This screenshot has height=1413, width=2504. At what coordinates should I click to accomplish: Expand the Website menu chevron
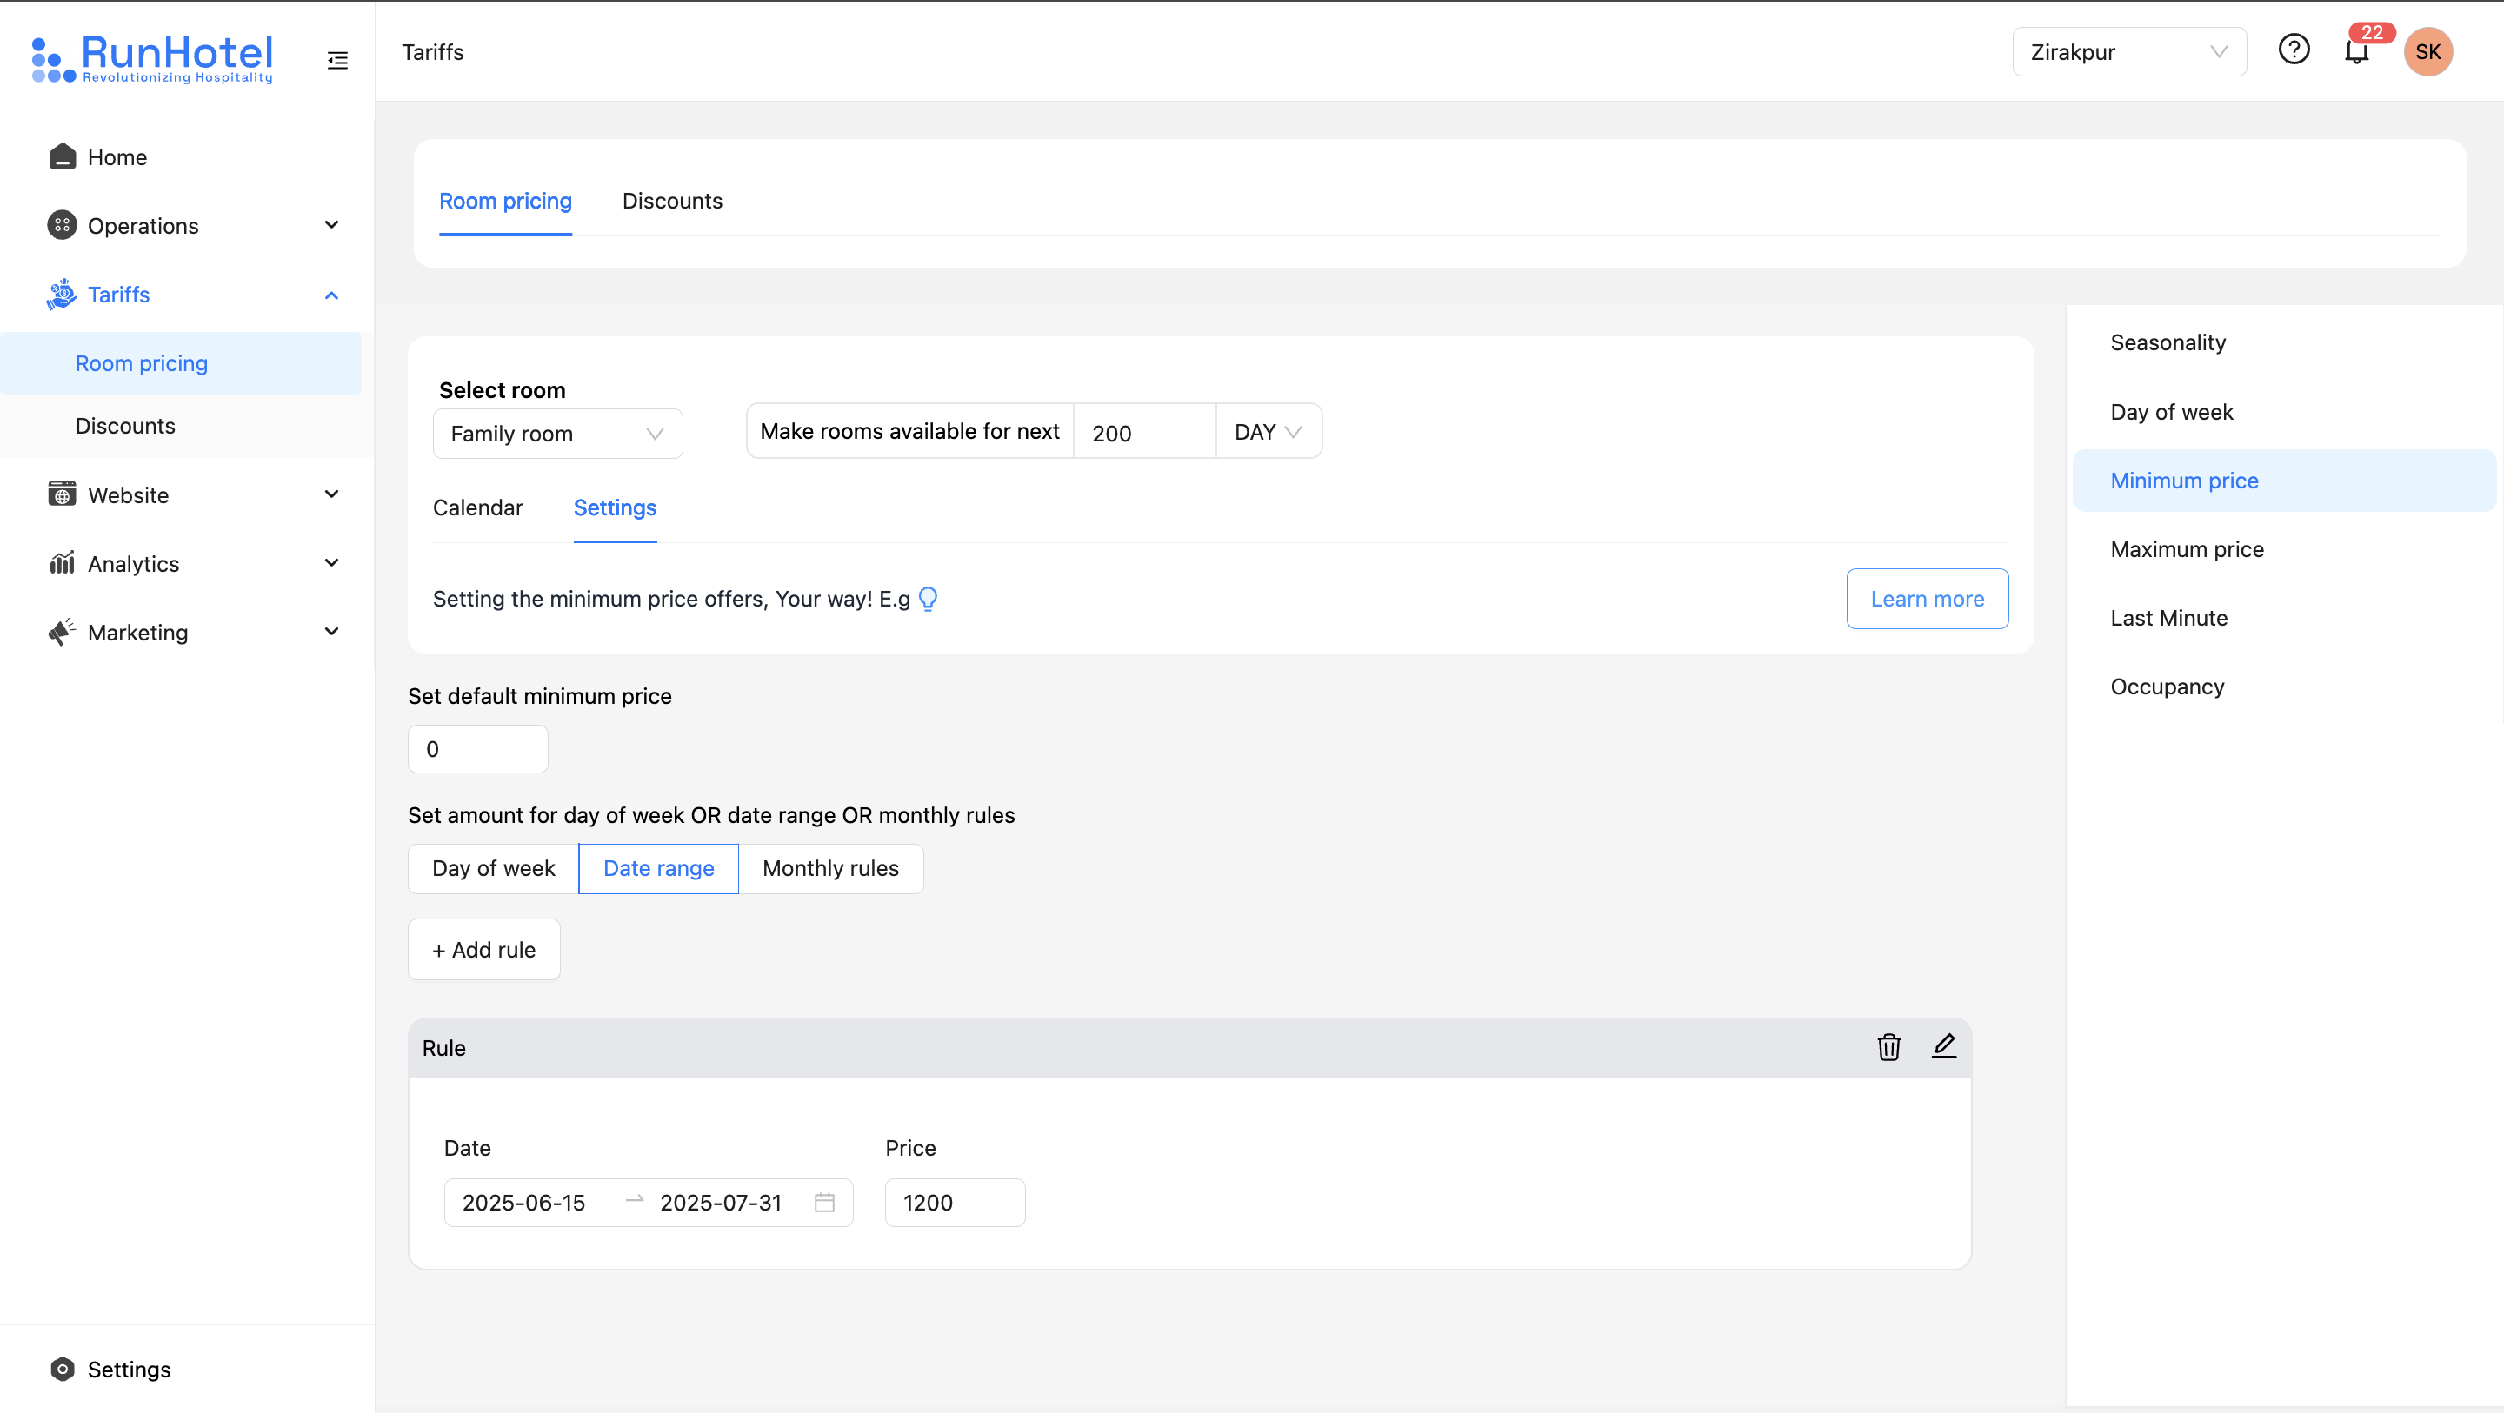tap(331, 494)
